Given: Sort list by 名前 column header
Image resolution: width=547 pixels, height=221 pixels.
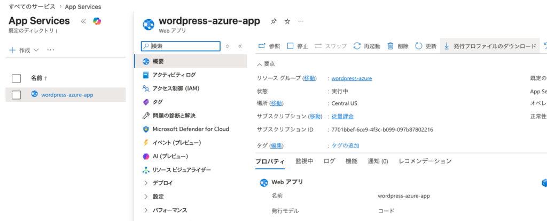Looking at the screenshot, I should tap(40, 78).
